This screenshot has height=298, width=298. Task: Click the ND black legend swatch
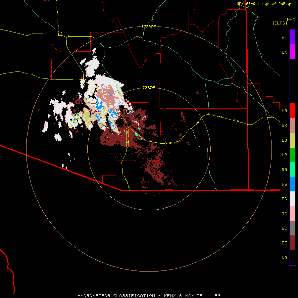(292, 258)
